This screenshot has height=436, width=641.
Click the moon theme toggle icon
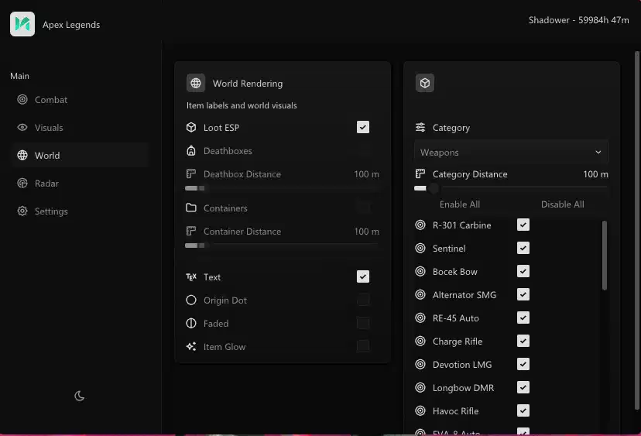tap(79, 396)
